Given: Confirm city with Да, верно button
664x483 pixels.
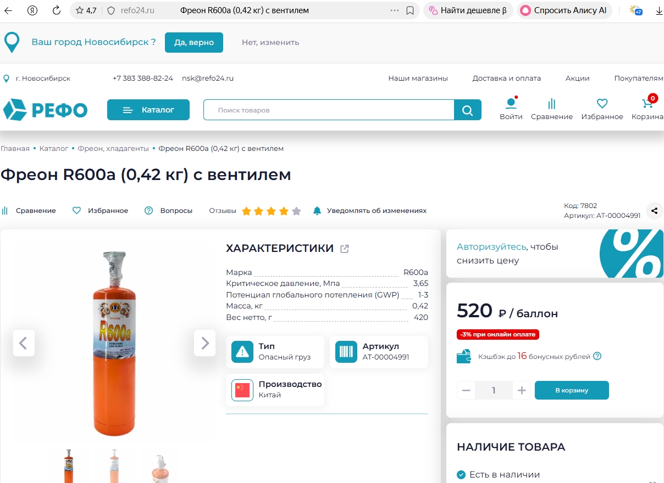Looking at the screenshot, I should (x=194, y=42).
